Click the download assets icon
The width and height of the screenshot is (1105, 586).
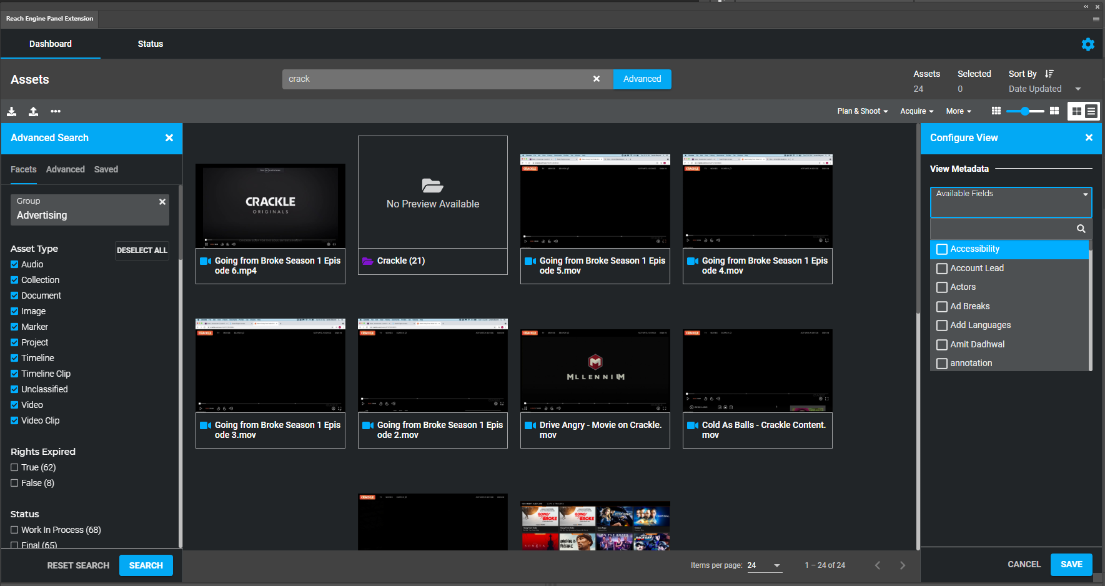12,111
